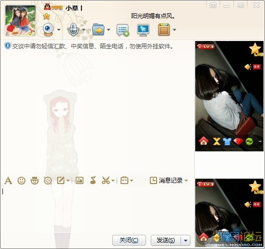Open contact's avatar photo in header
This screenshot has height=249, width=265.
[20, 21]
